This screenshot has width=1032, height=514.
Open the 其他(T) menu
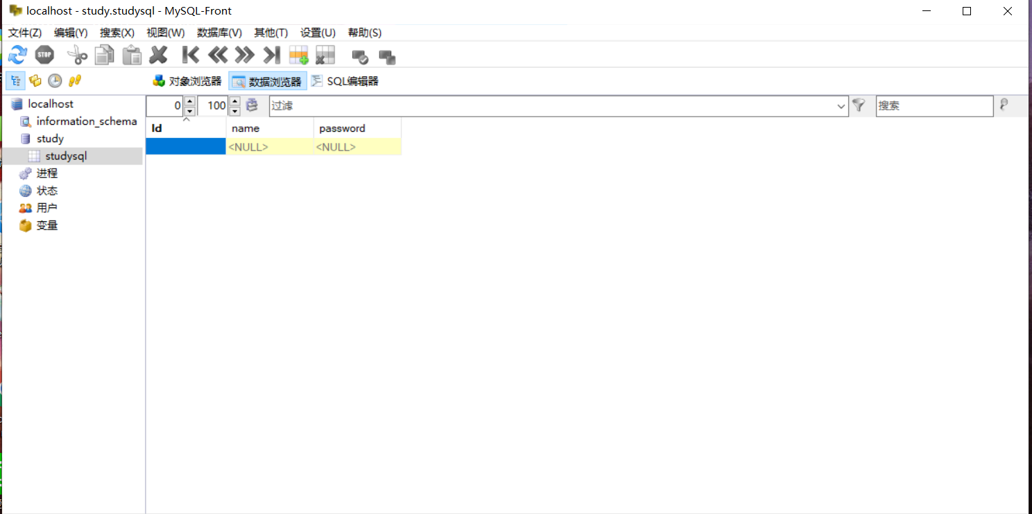tap(271, 33)
